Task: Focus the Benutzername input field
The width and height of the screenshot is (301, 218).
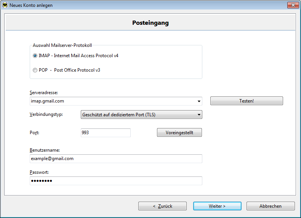Action: (116, 159)
